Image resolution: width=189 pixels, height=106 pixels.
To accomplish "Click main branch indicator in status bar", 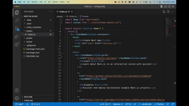I will coord(19,104).
